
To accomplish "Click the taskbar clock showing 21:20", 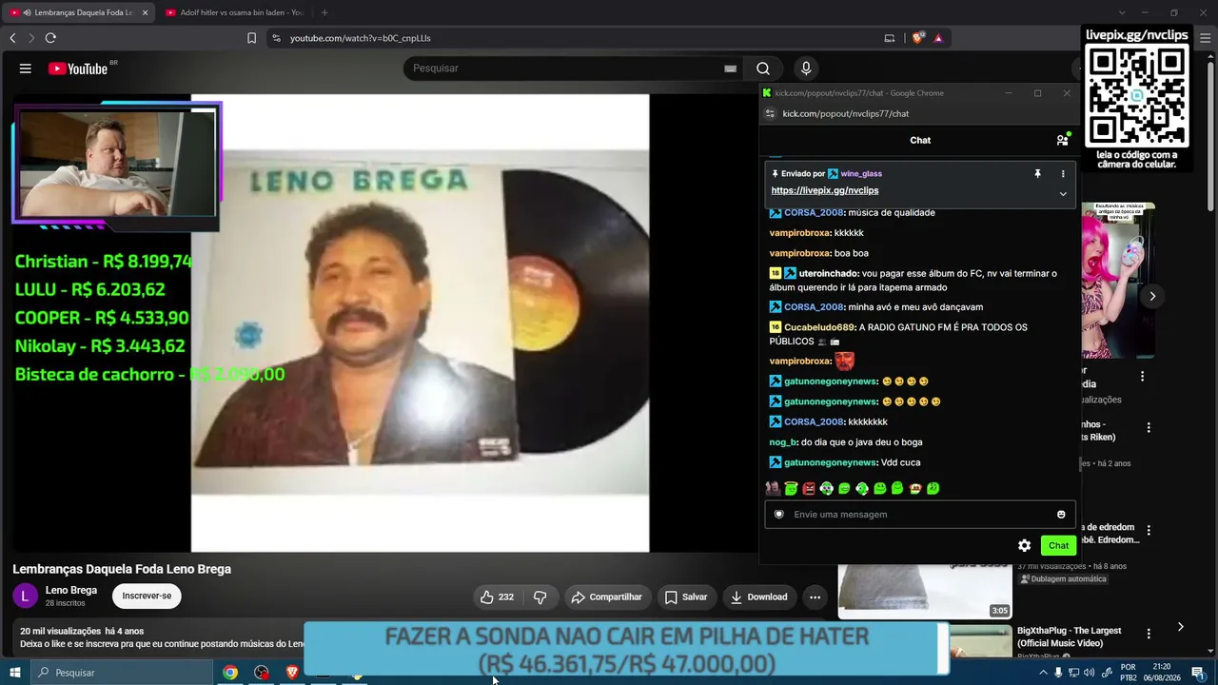I will pos(1162,673).
